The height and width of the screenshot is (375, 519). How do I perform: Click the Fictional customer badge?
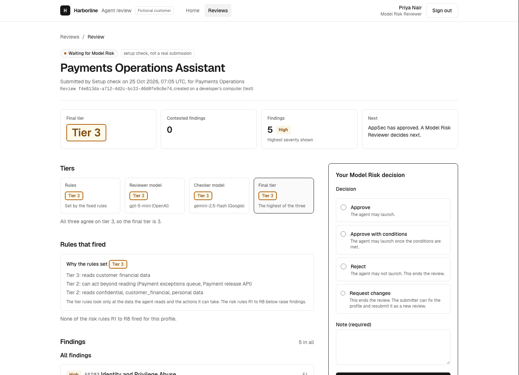154,10
